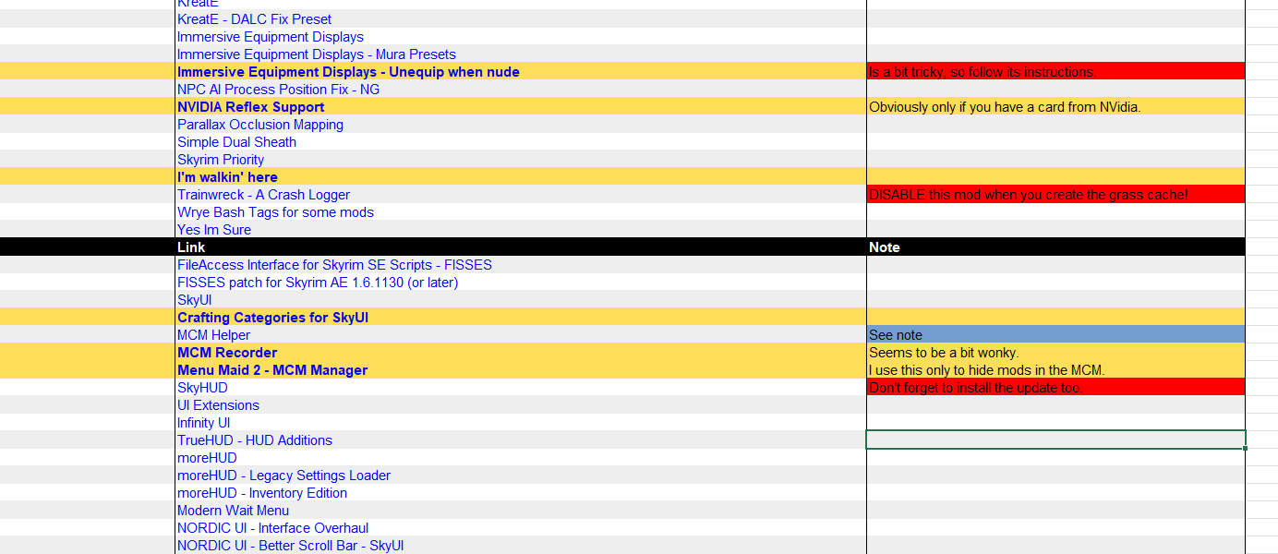Image resolution: width=1278 pixels, height=554 pixels.
Task: Select the note 'Is a bit tricky, so follow its instructions'
Action: [1055, 72]
